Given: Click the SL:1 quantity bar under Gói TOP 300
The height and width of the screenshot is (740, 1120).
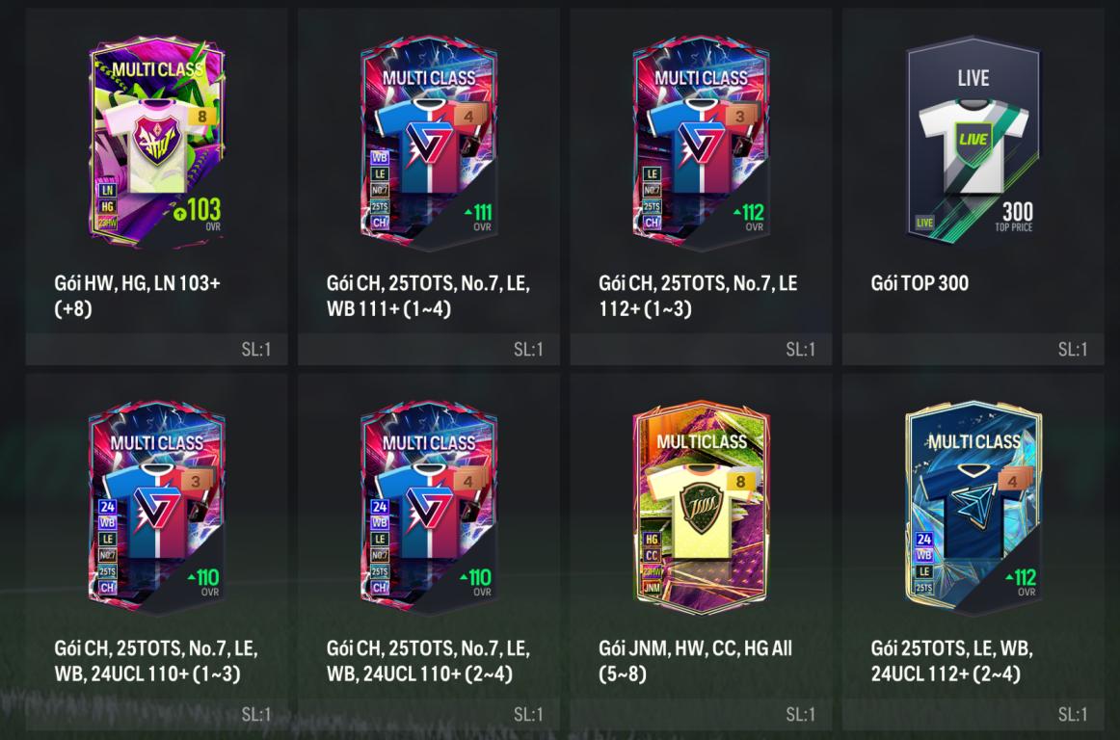Looking at the screenshot, I should click(x=973, y=350).
